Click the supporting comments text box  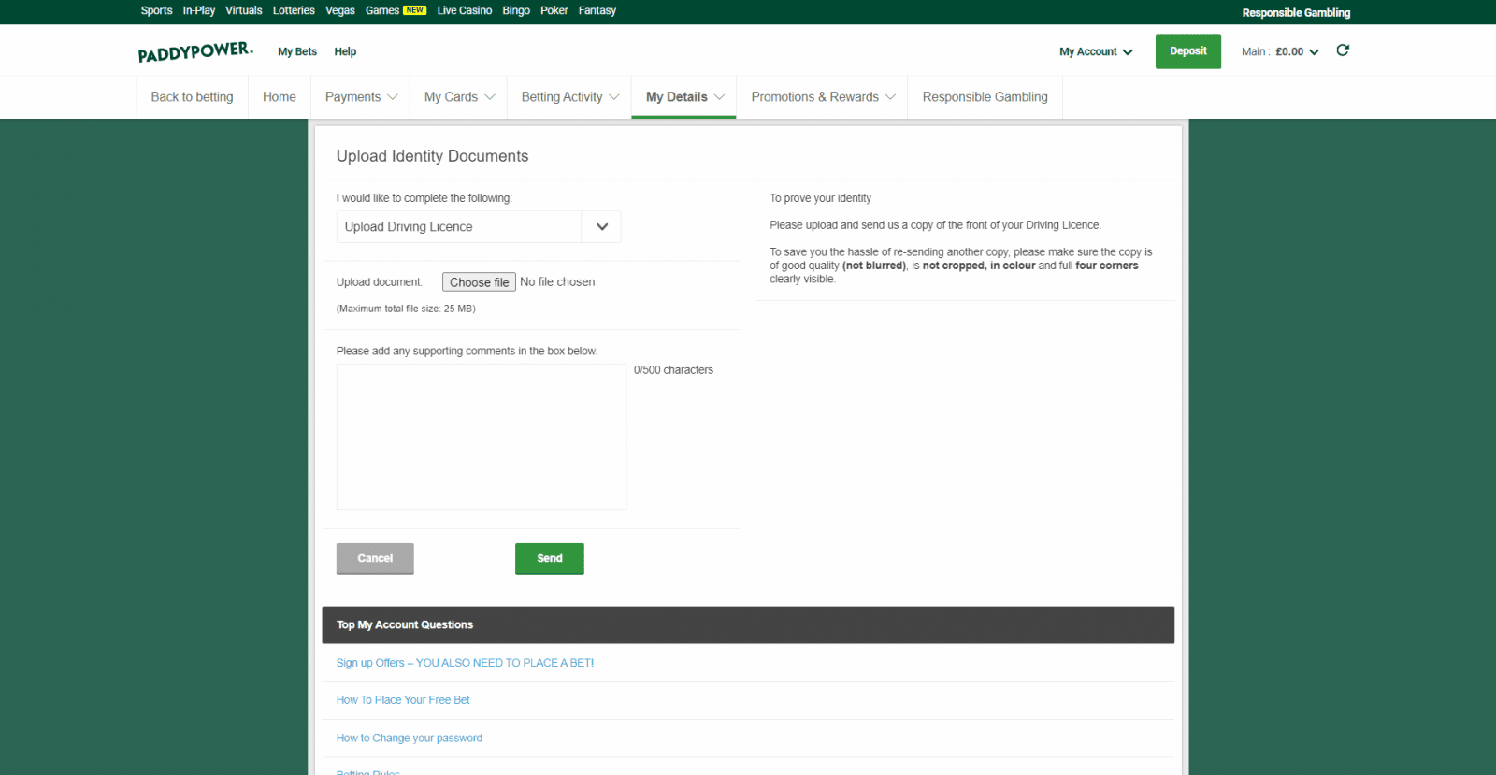(x=481, y=437)
